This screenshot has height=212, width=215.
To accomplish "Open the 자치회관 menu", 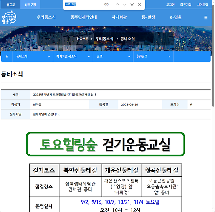I will coord(119,17).
